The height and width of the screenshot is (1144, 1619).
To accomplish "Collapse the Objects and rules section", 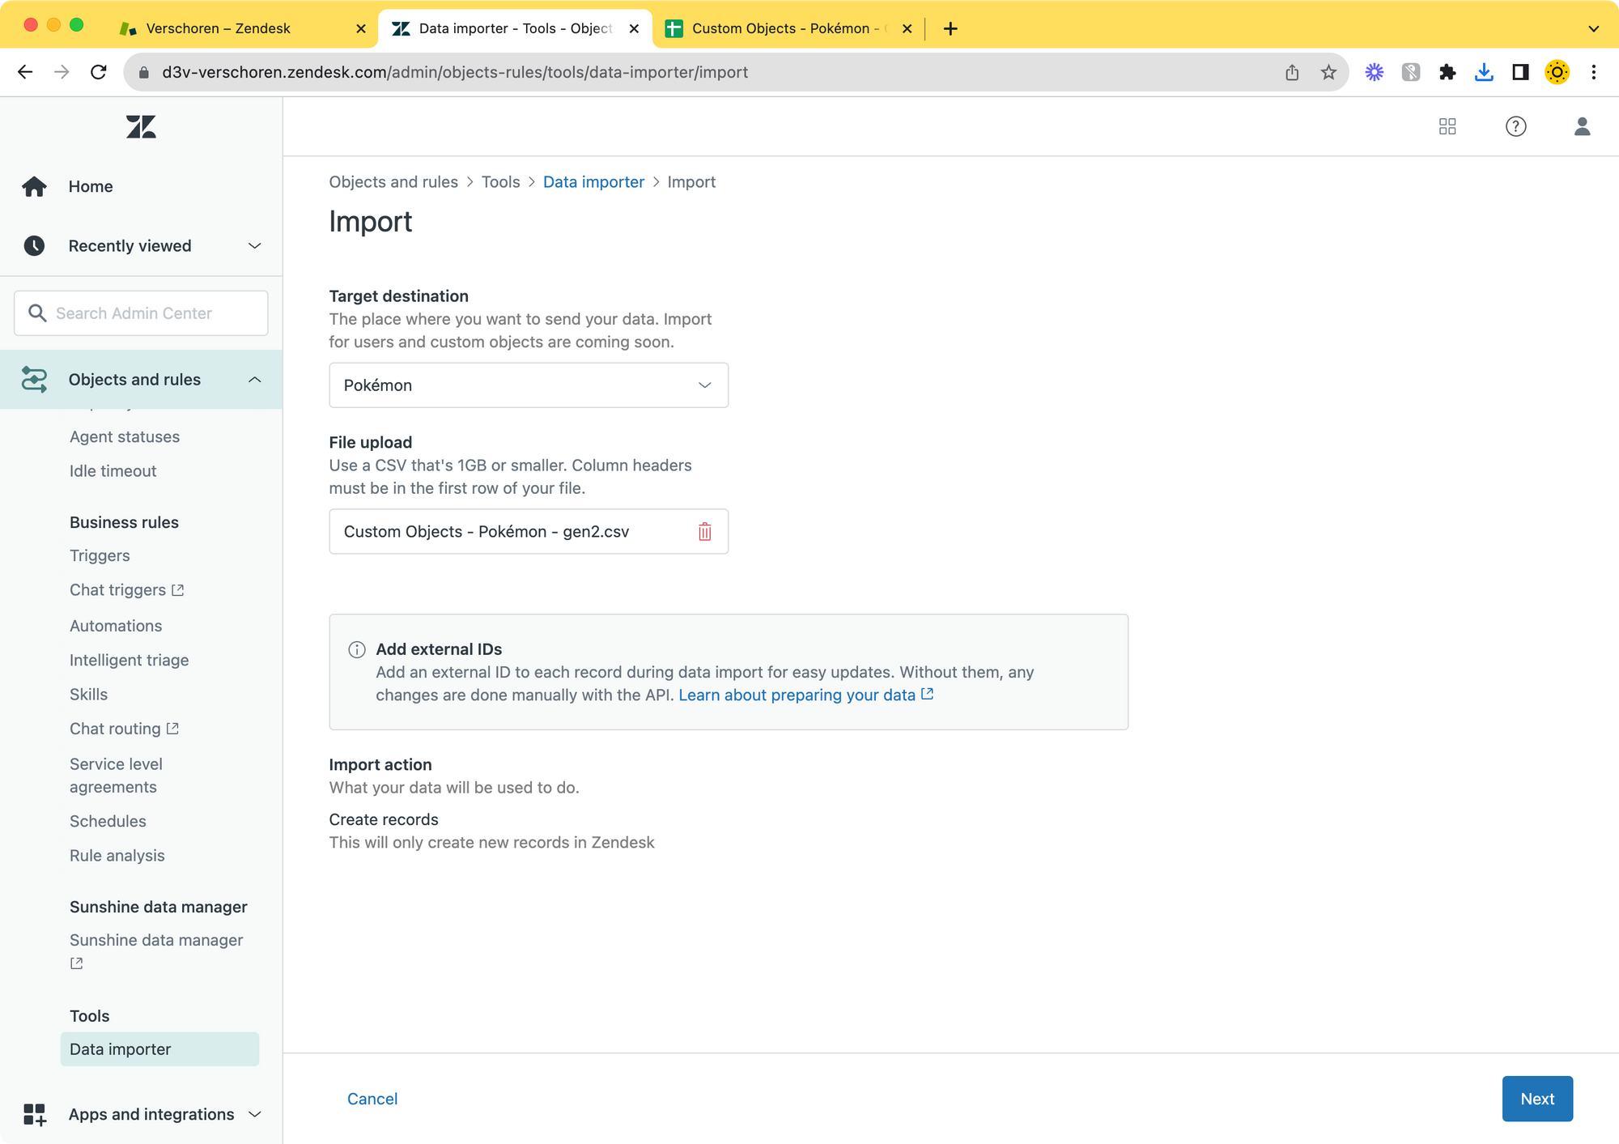I will (254, 380).
